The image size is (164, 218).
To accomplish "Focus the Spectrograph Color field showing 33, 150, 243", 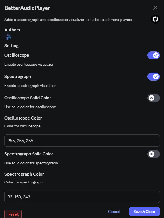I will coord(82,197).
